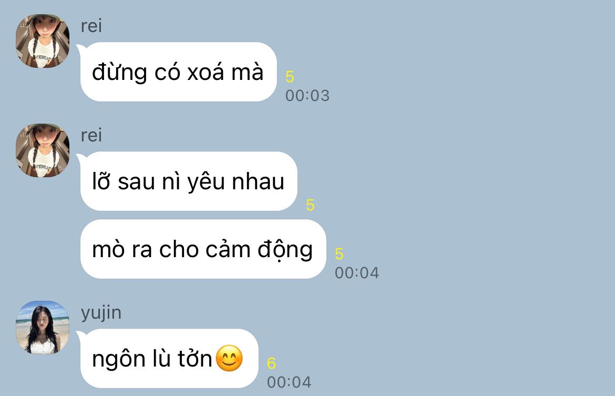Tap the 00:04 timestamp under rei's last message
This screenshot has width=615, height=396.
click(357, 273)
